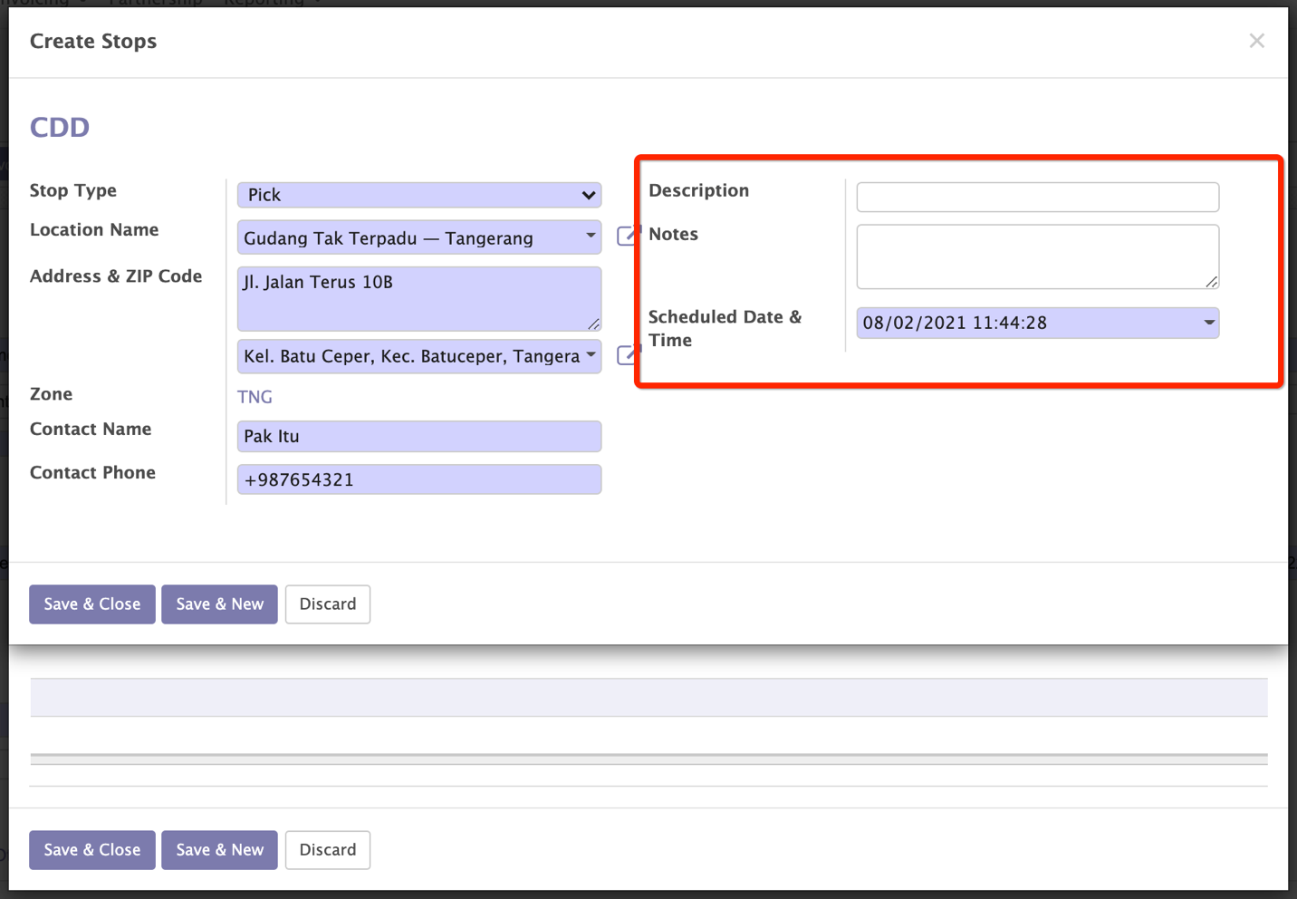Click Save & New in the background window
Viewport: 1297px width, 899px height.
click(219, 850)
